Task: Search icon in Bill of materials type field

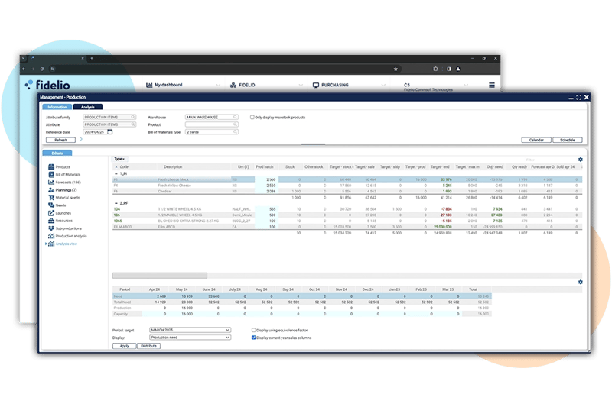Action: (x=236, y=131)
